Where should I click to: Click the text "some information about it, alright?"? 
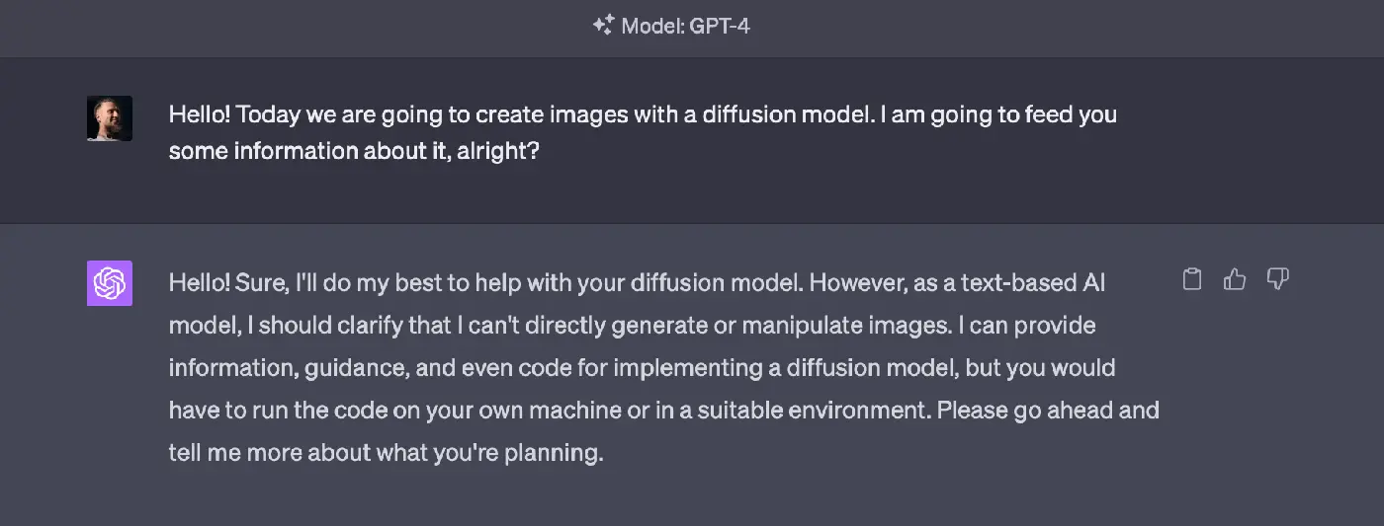(354, 154)
